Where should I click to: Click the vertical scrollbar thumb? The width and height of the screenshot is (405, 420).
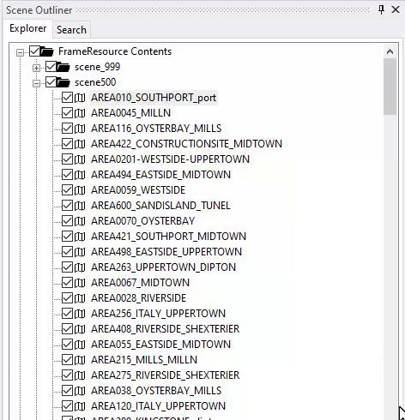[390, 87]
